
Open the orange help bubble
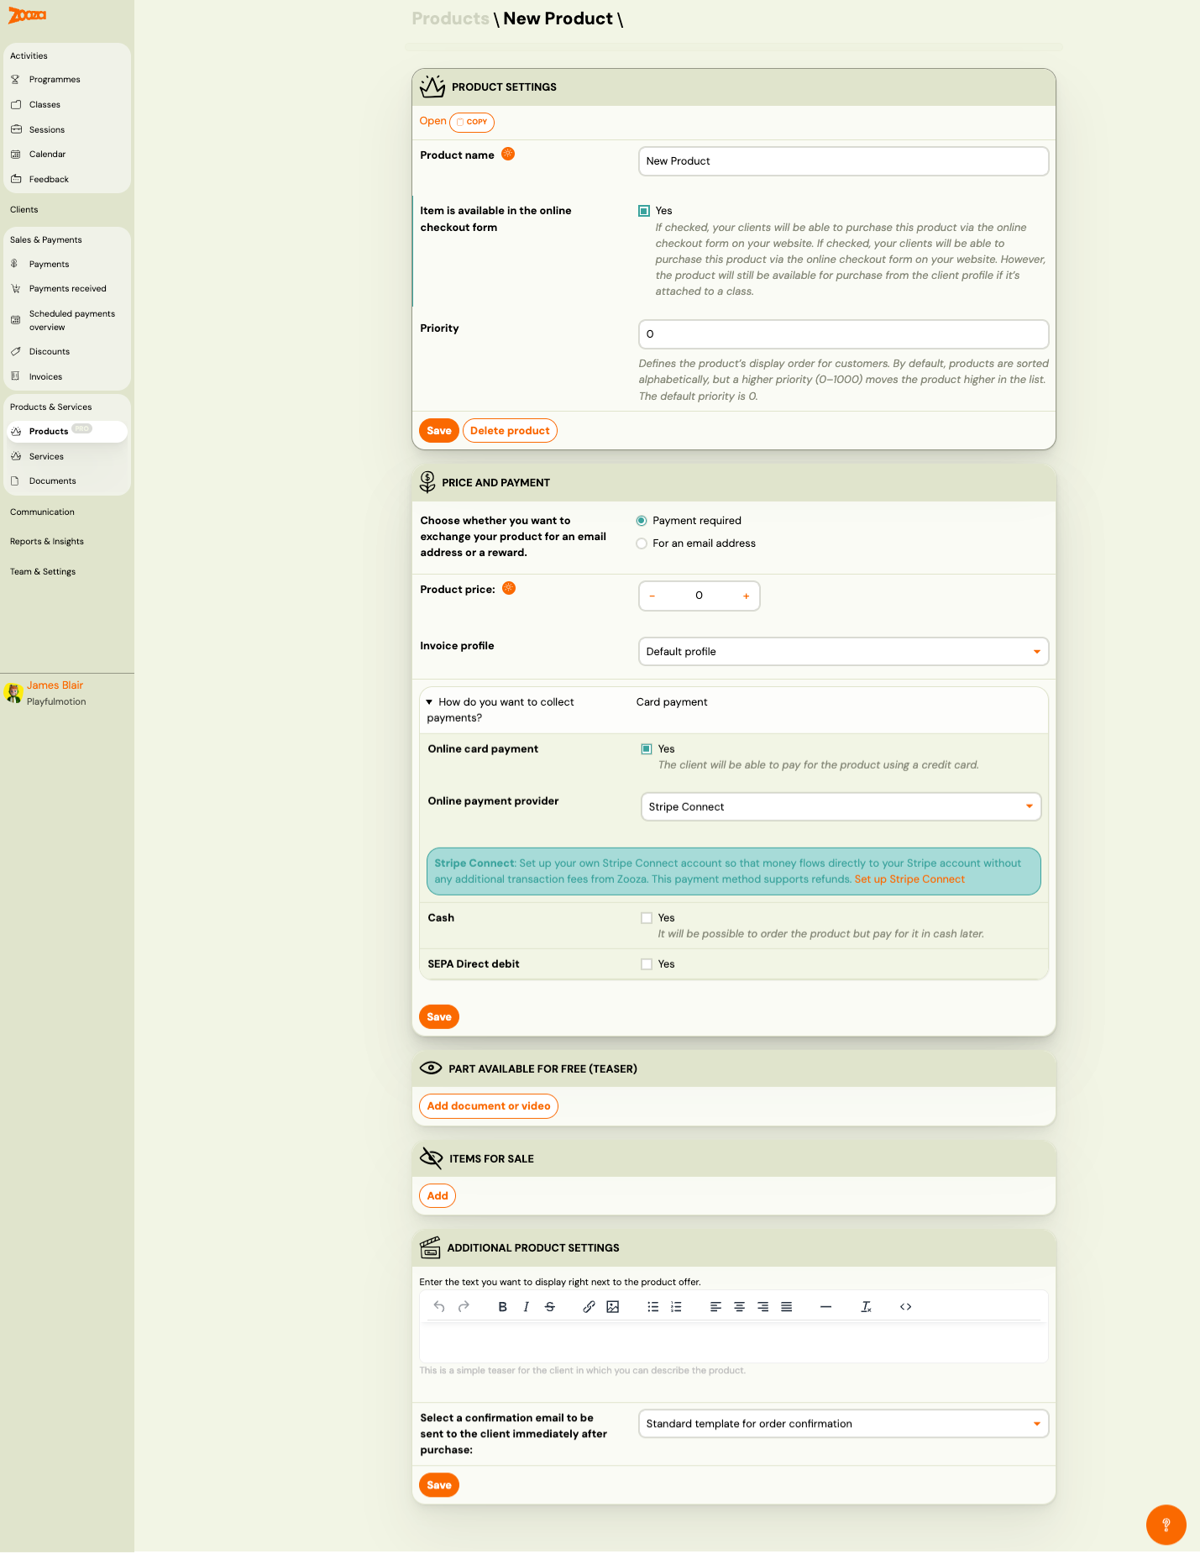click(1166, 1524)
